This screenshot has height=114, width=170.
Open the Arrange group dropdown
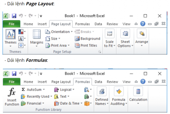142,38
